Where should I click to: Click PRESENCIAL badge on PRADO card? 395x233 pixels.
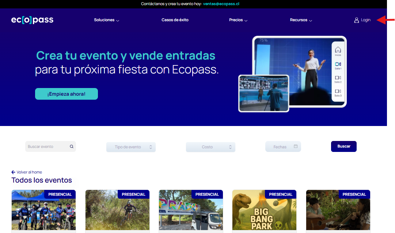(x=207, y=194)
